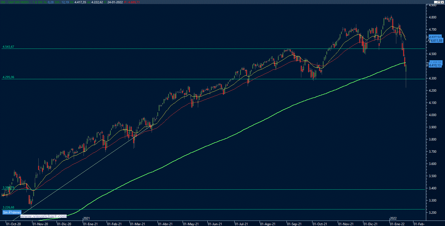This screenshot has width=445, height=226.
Task: Select the 3.226,68 horizontal level label
Action: click(8, 207)
